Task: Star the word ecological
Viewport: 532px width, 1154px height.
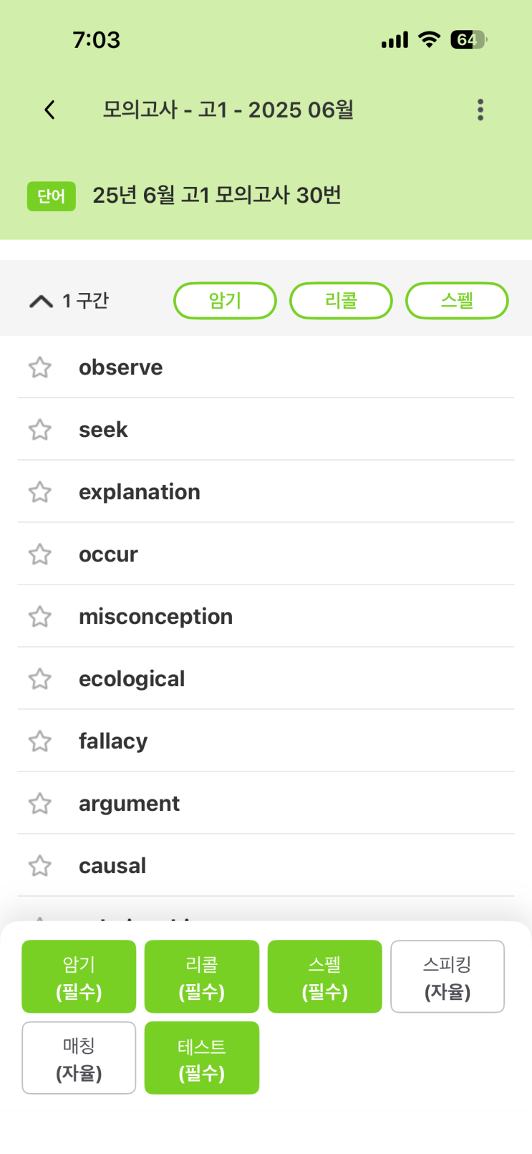Action: click(40, 679)
